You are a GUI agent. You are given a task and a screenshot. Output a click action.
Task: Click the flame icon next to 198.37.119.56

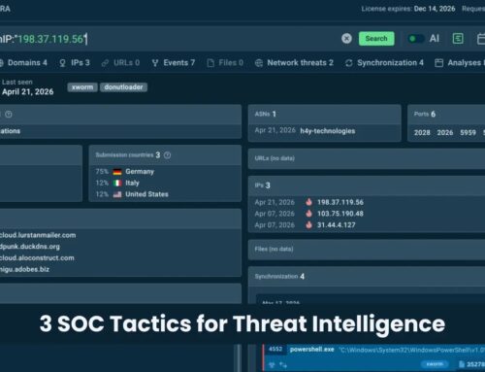[308, 202]
